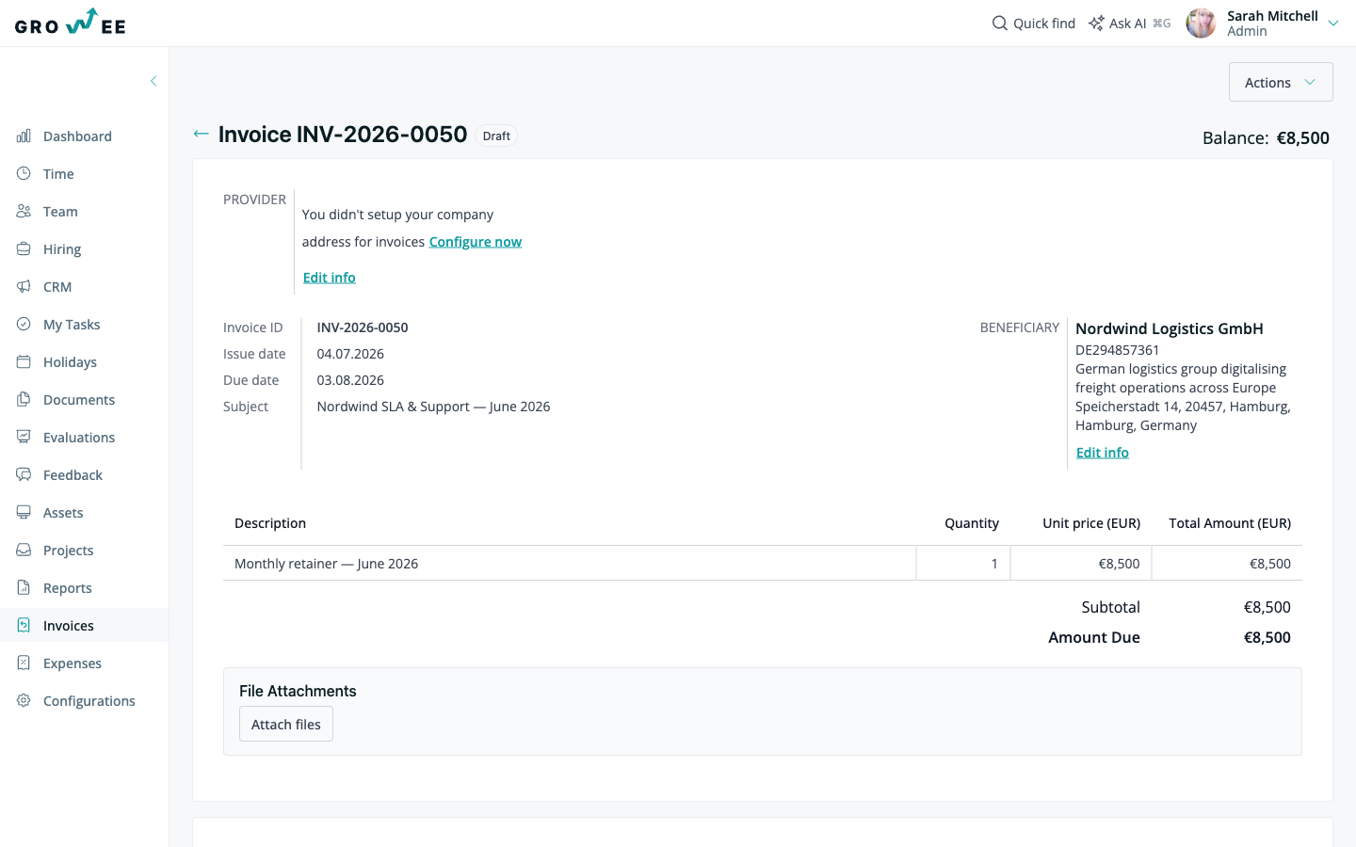Click the invoice ID value INV-2026-0050
1356x847 pixels.
[x=363, y=328]
